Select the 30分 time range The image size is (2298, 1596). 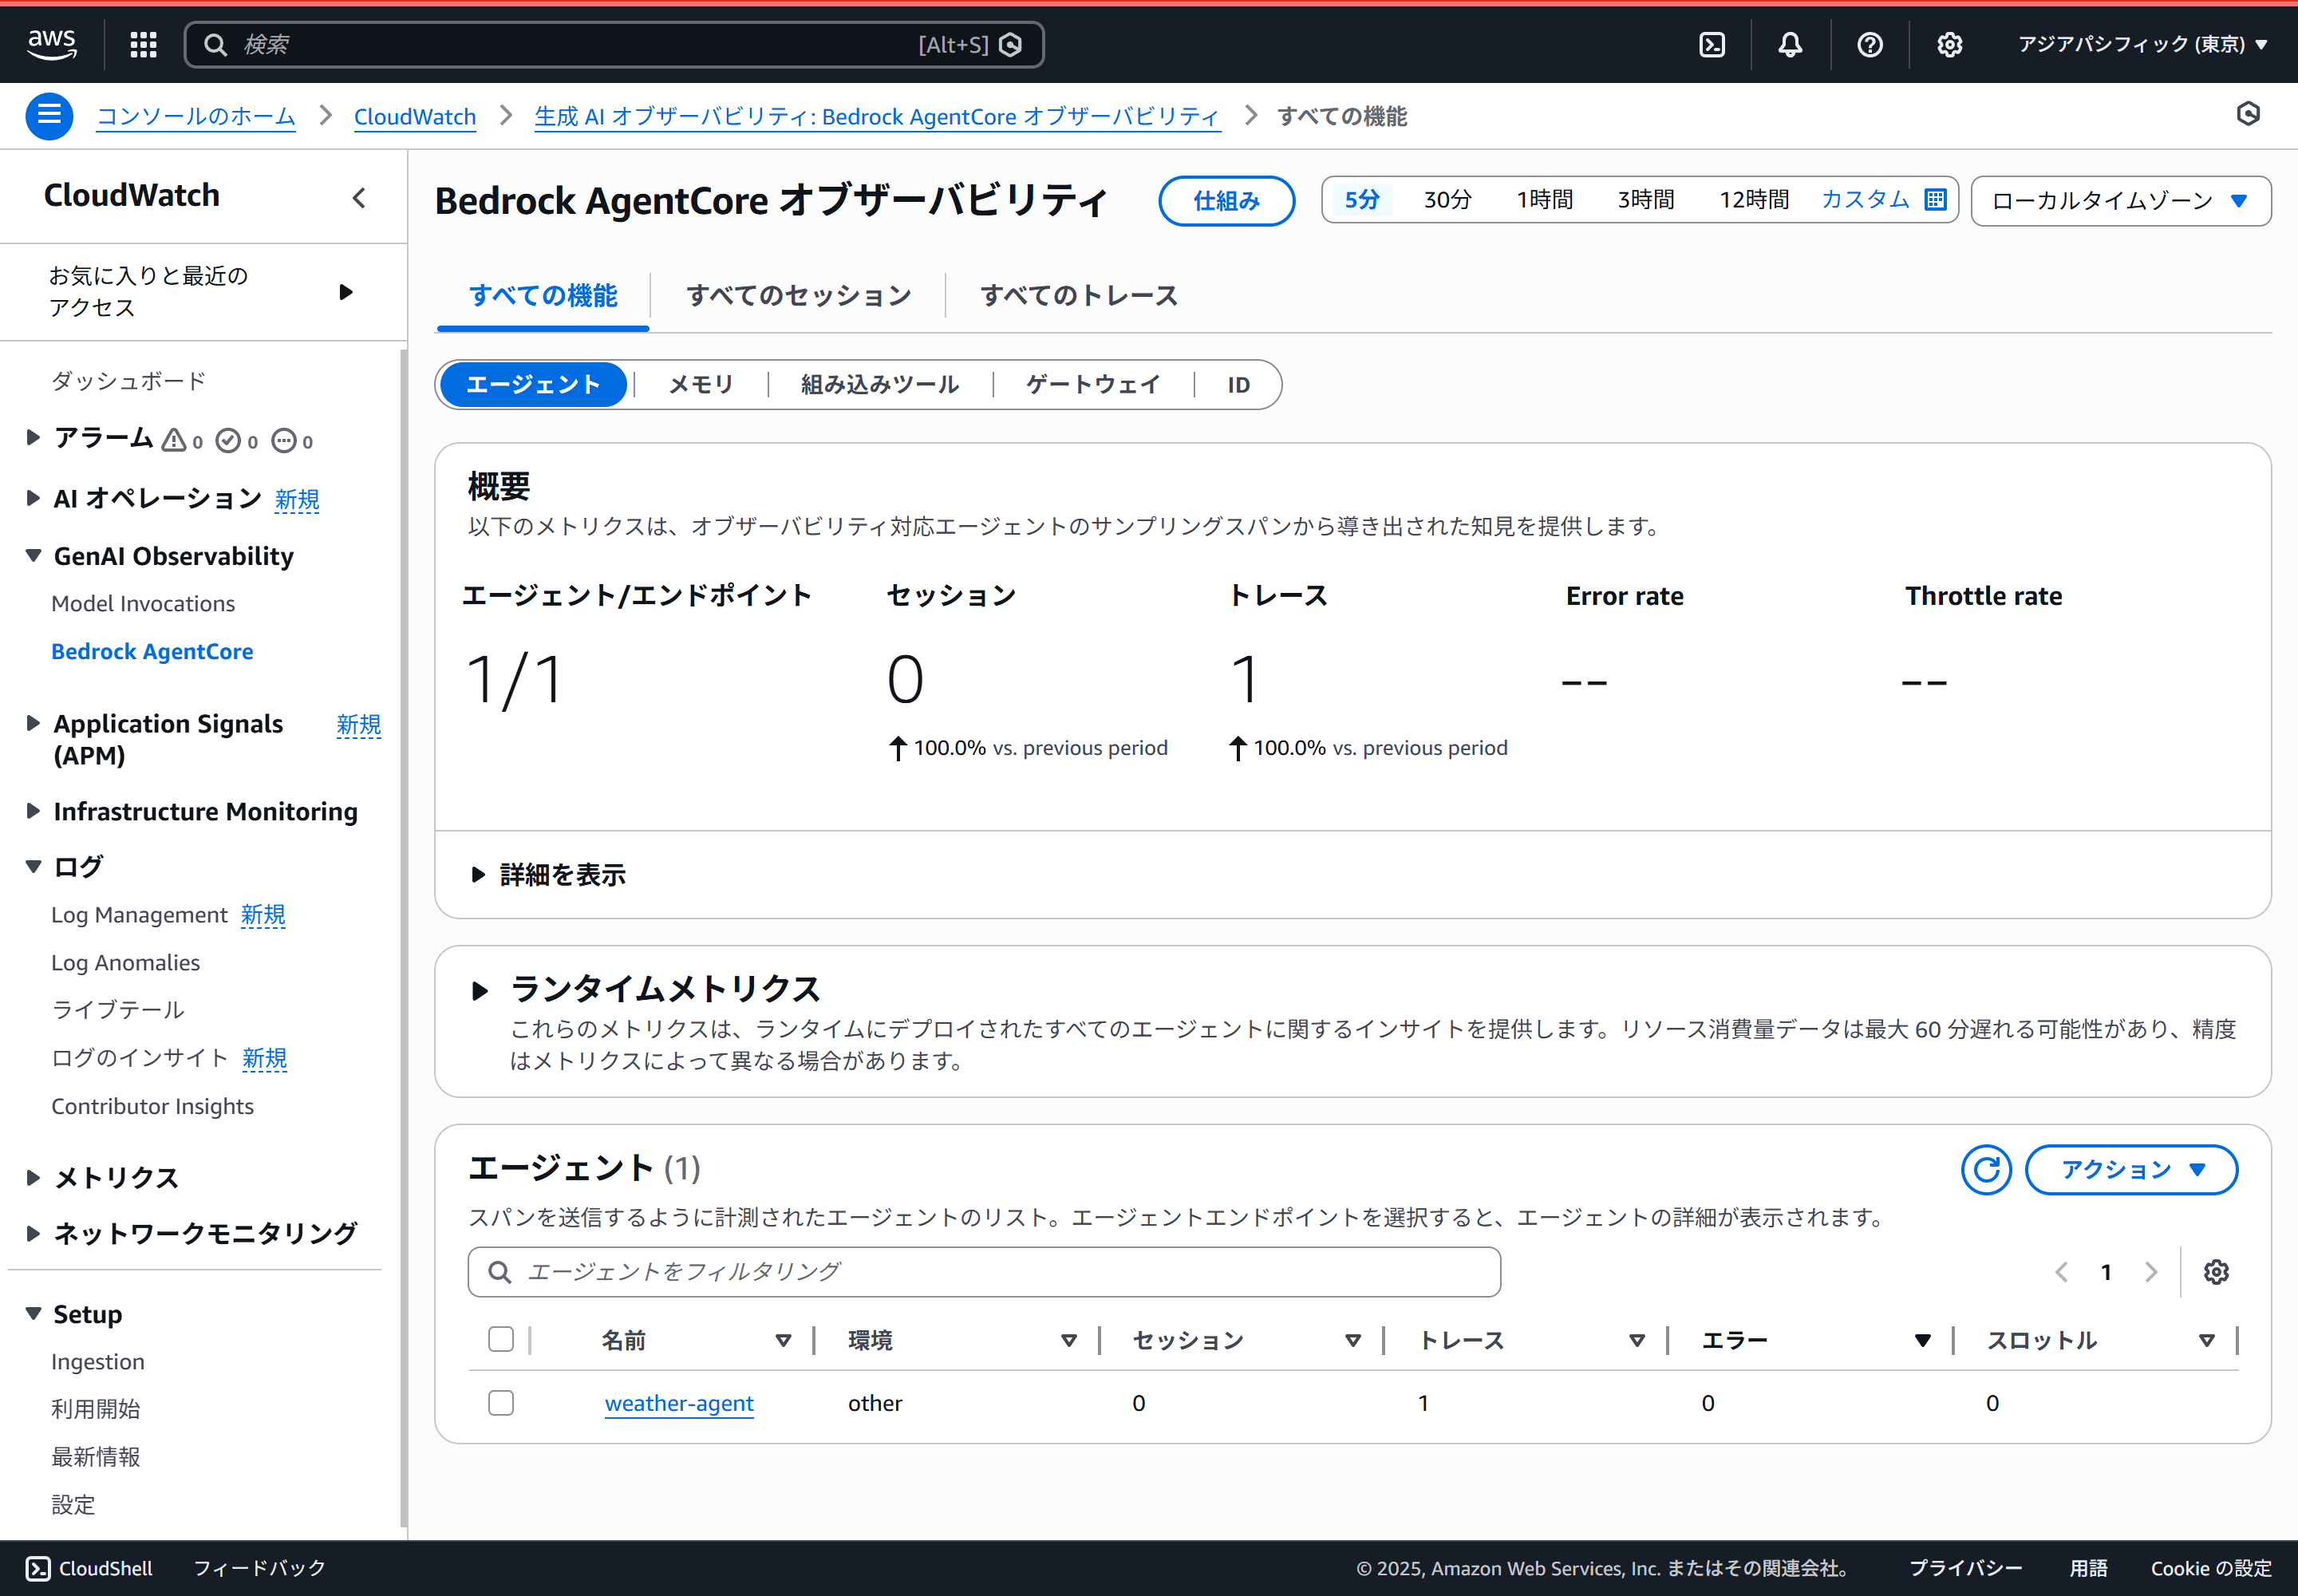[x=1447, y=199]
